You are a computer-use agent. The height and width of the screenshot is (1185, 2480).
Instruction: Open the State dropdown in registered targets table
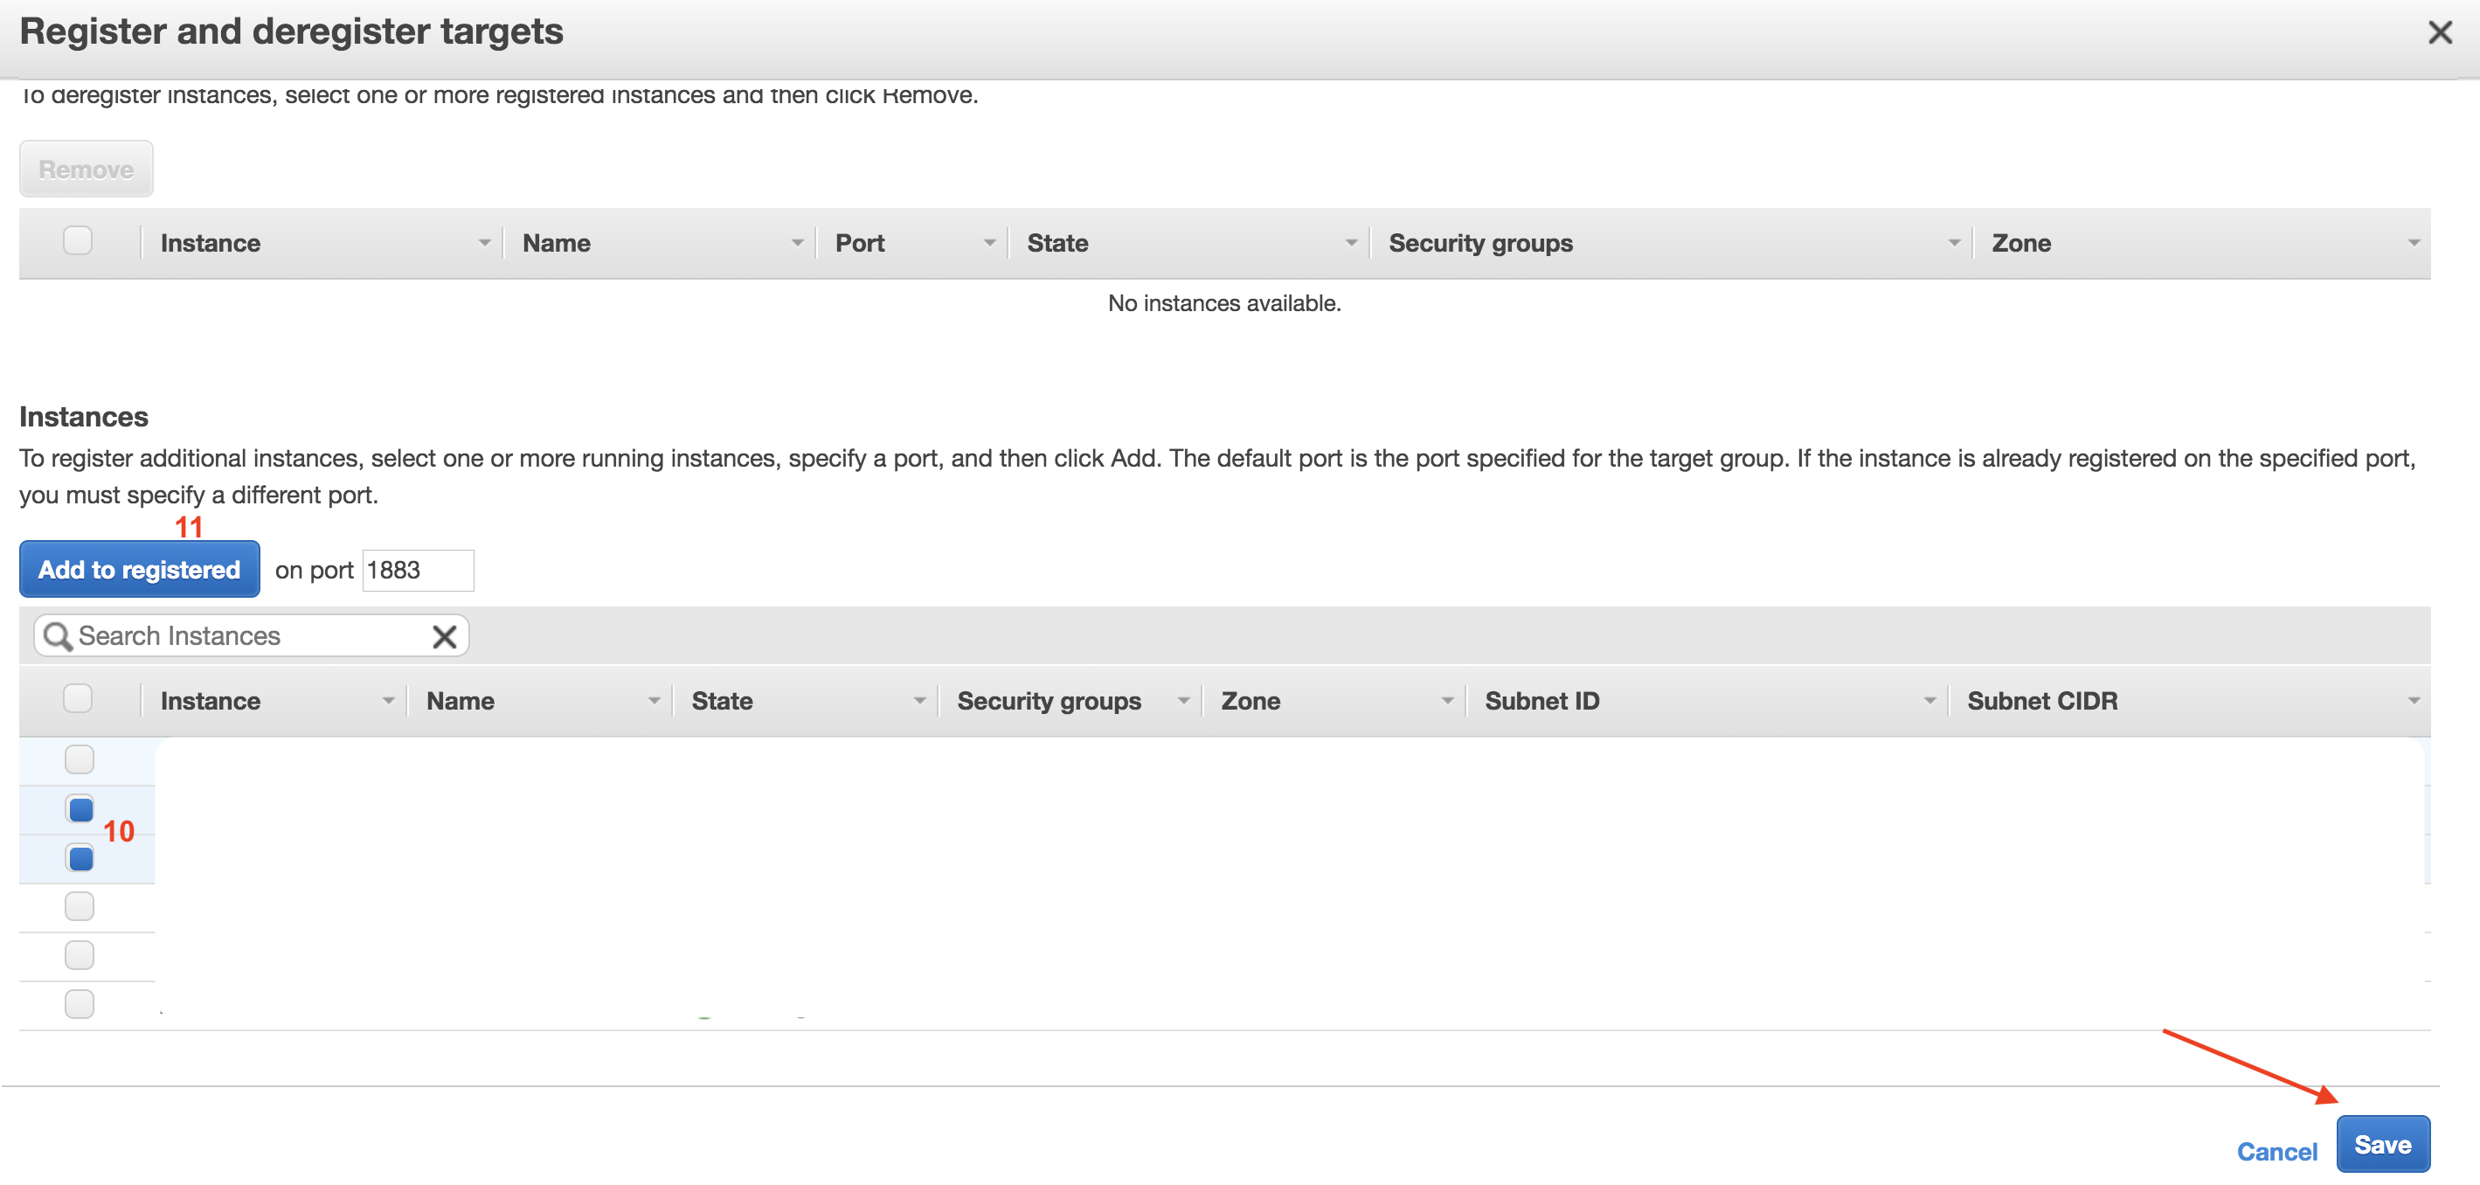[x=1351, y=244]
